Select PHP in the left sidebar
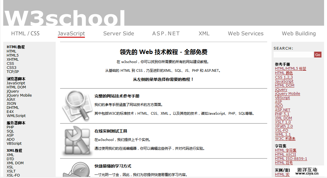The height and width of the screenshot is (178, 327). (10, 127)
